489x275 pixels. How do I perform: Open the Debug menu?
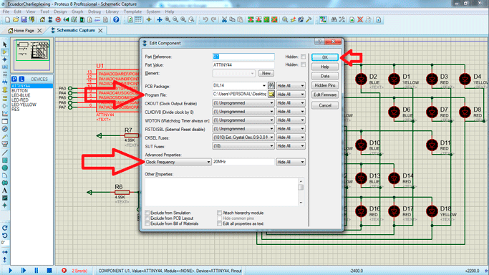[95, 11]
